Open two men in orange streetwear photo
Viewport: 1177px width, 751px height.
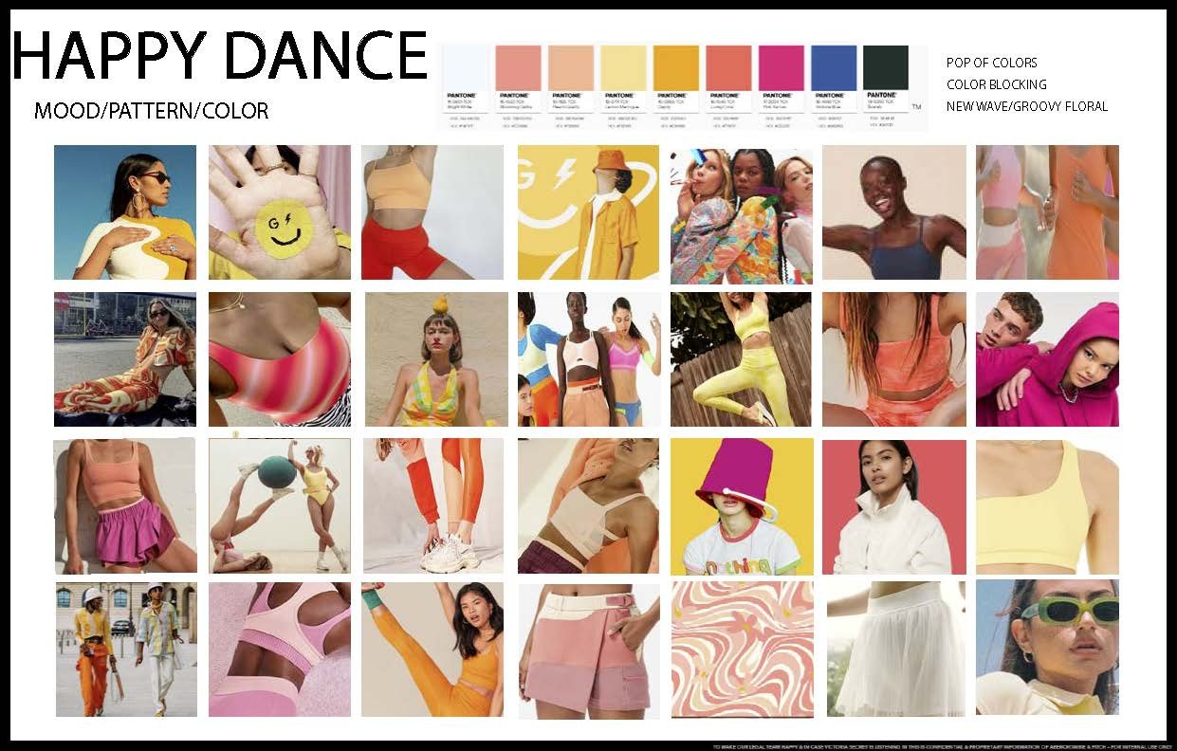point(125,650)
